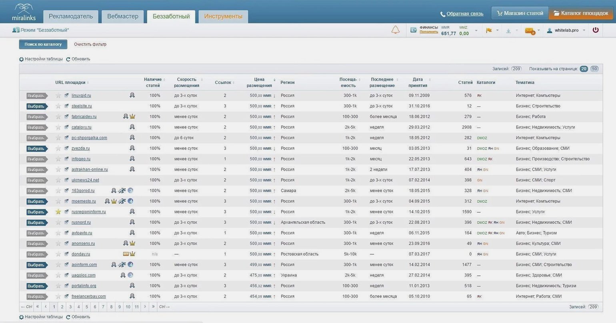Show 50 records per page
The height and width of the screenshot is (323, 616).
tap(594, 69)
